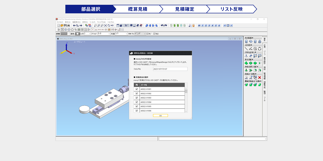Click the Open file folder icon
Viewport: 323px width, 161px height.
pyautogui.click(x=62, y=25)
